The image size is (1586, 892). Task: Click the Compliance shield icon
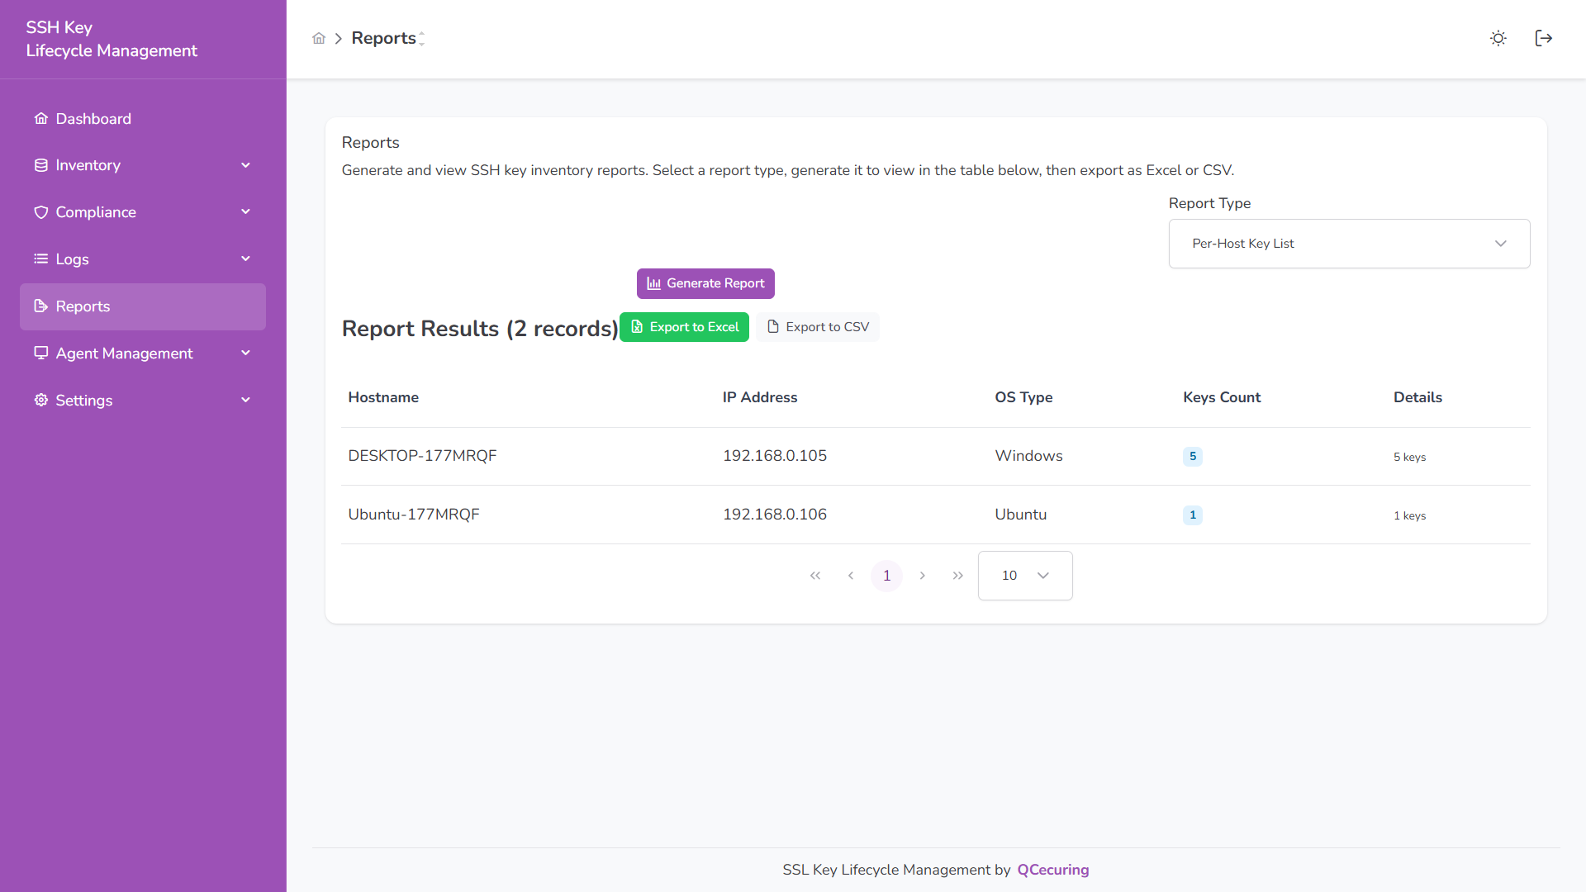(40, 211)
